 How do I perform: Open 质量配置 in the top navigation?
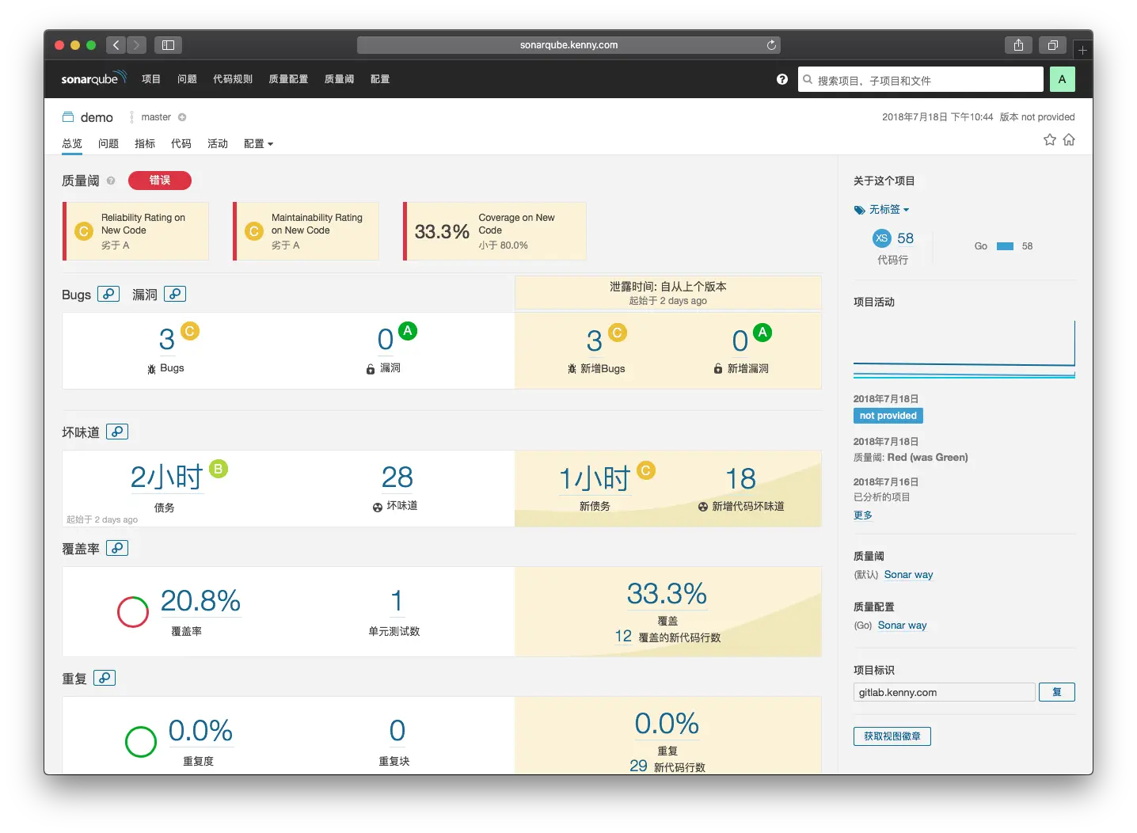288,79
